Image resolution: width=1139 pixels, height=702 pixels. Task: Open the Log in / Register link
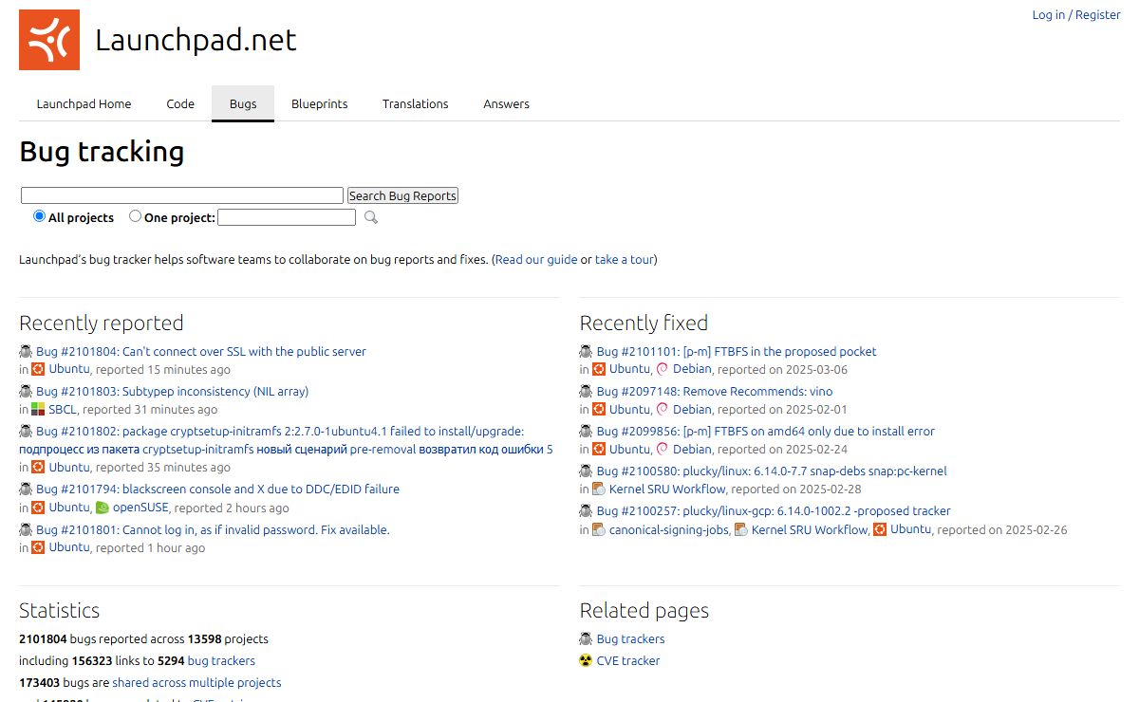(x=1076, y=15)
